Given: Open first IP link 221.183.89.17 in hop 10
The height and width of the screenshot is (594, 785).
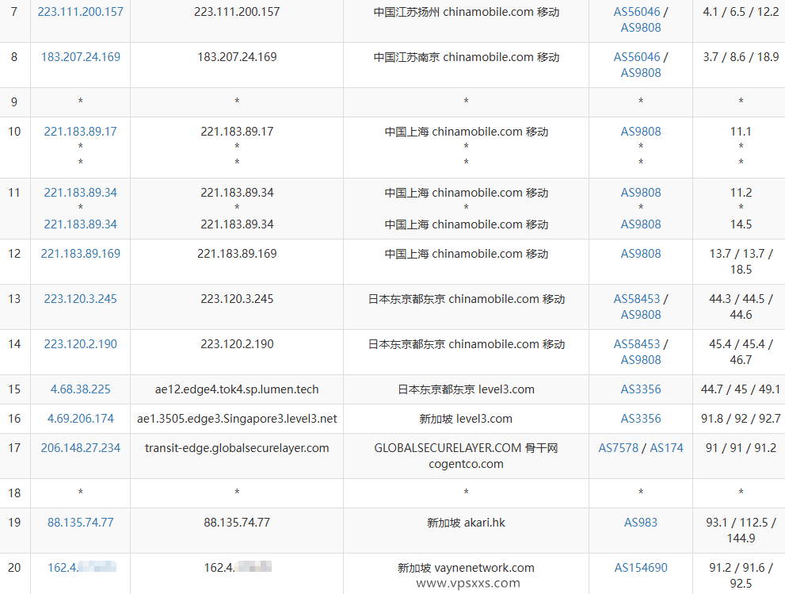Looking at the screenshot, I should [x=81, y=132].
